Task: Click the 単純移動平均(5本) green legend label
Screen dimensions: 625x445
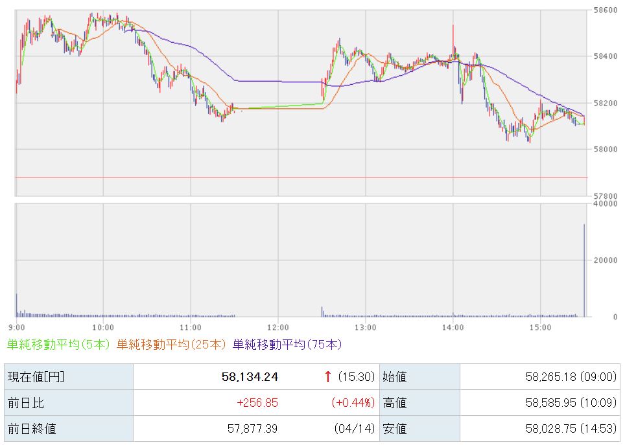Action: [x=58, y=345]
